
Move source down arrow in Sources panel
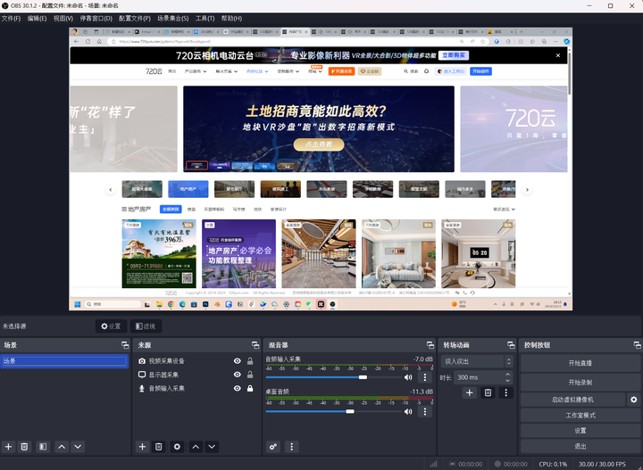coord(212,447)
